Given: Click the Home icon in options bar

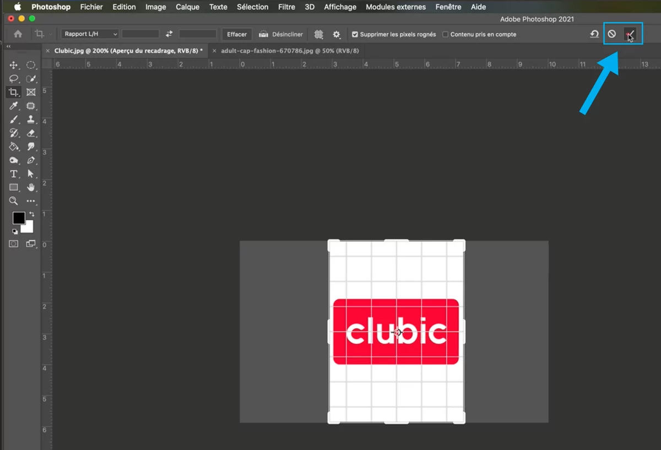Looking at the screenshot, I should pyautogui.click(x=18, y=34).
